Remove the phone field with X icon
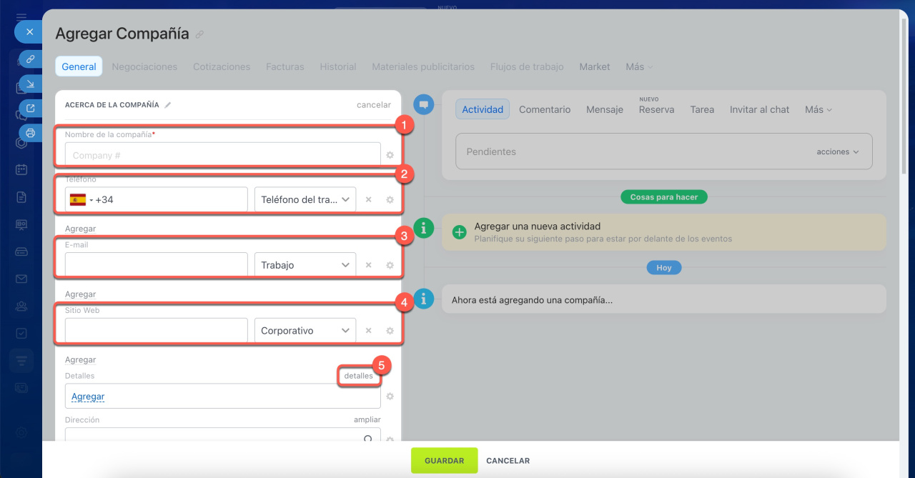Viewport: 915px width, 478px height. point(369,200)
